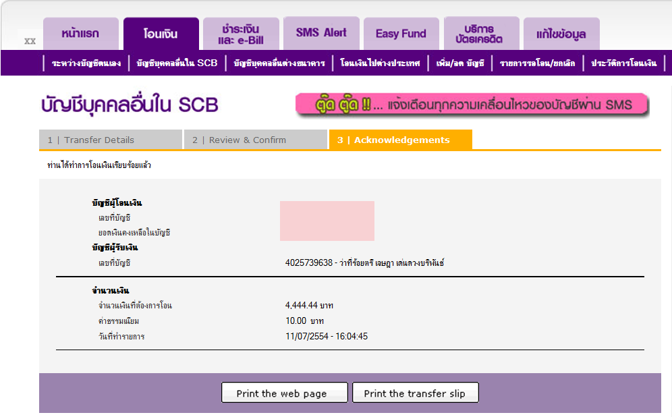Select the โอนเงิน transfer tab
The width and height of the screenshot is (672, 417).
pos(161,34)
